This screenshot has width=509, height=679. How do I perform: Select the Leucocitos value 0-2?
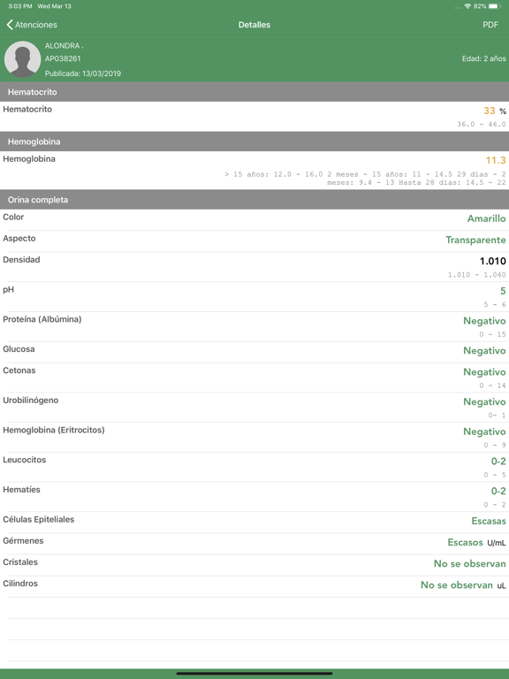(498, 462)
